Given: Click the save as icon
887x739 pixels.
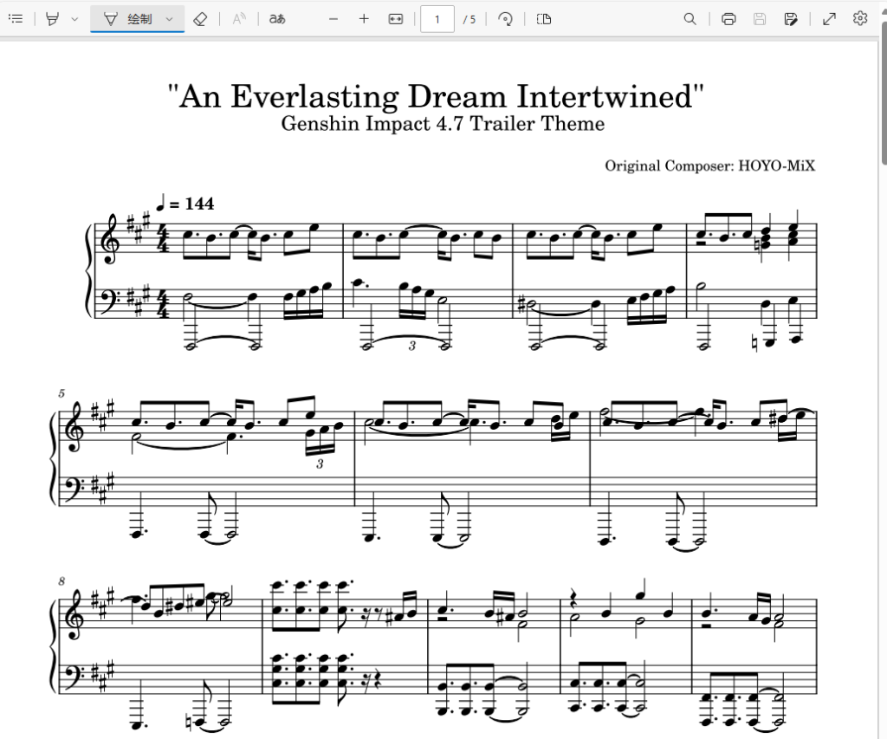Looking at the screenshot, I should click(x=791, y=19).
